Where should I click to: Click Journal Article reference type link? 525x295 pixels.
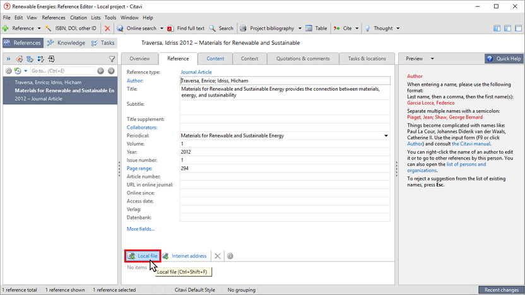(x=196, y=72)
